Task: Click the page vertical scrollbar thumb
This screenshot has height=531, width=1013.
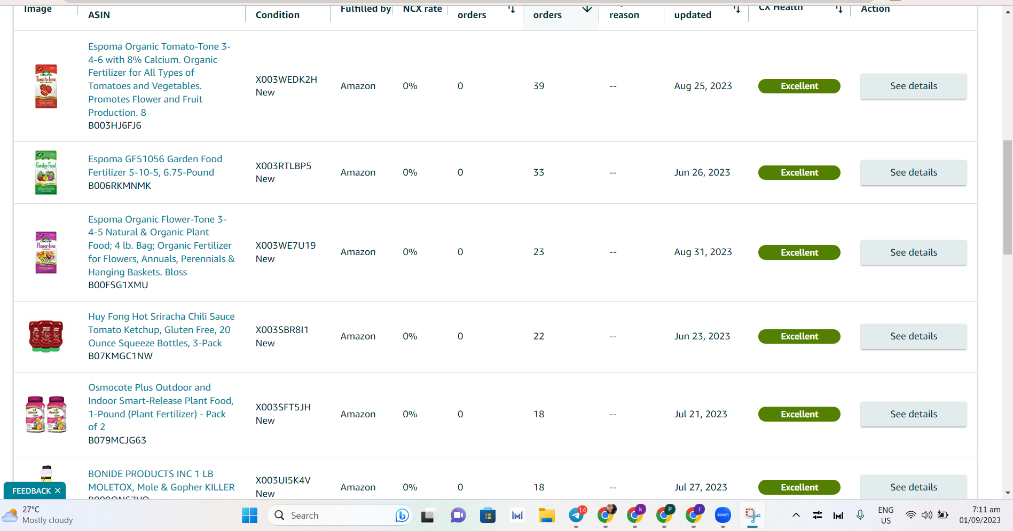Action: click(1007, 197)
